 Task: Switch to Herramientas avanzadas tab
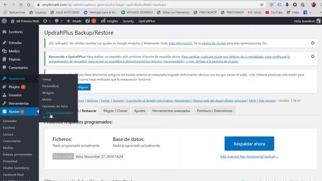171,111
